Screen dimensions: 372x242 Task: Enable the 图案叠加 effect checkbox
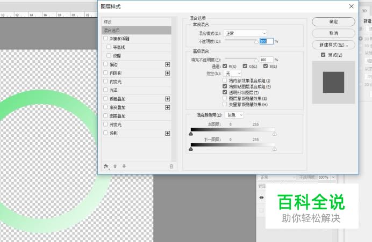(105, 116)
